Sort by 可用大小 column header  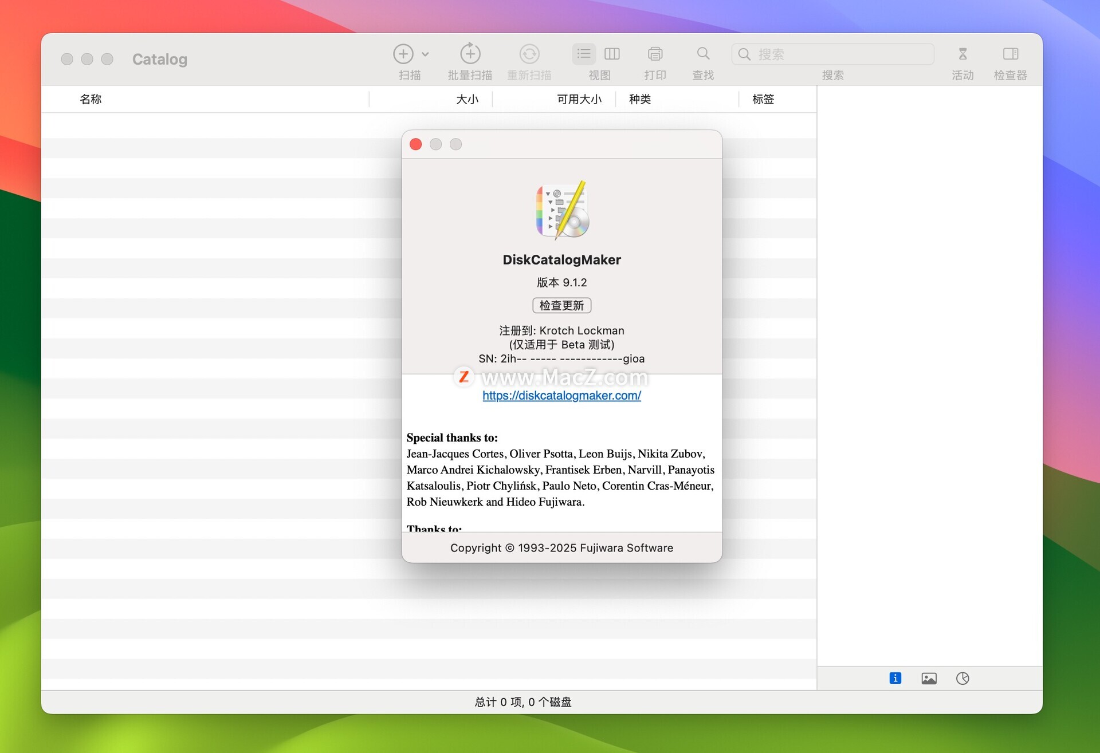pyautogui.click(x=579, y=99)
